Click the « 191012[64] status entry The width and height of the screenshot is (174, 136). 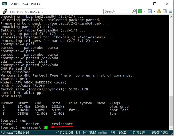[x=64, y=133]
